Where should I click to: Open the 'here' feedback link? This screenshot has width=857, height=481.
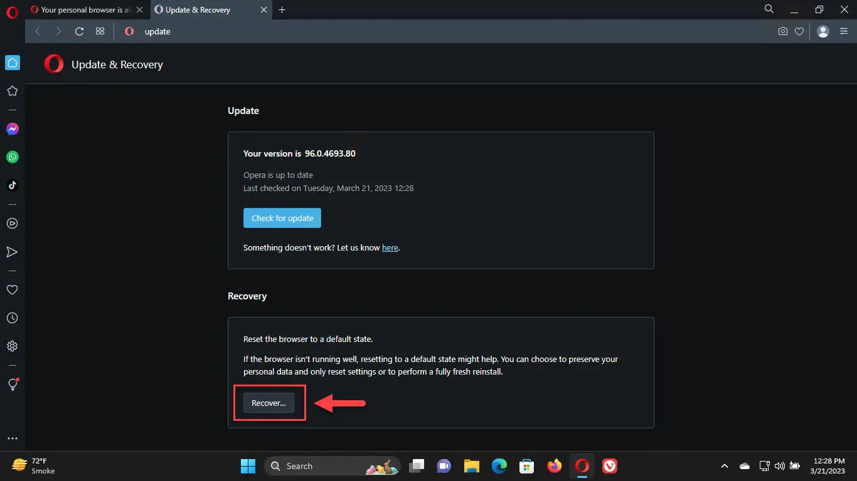(390, 247)
